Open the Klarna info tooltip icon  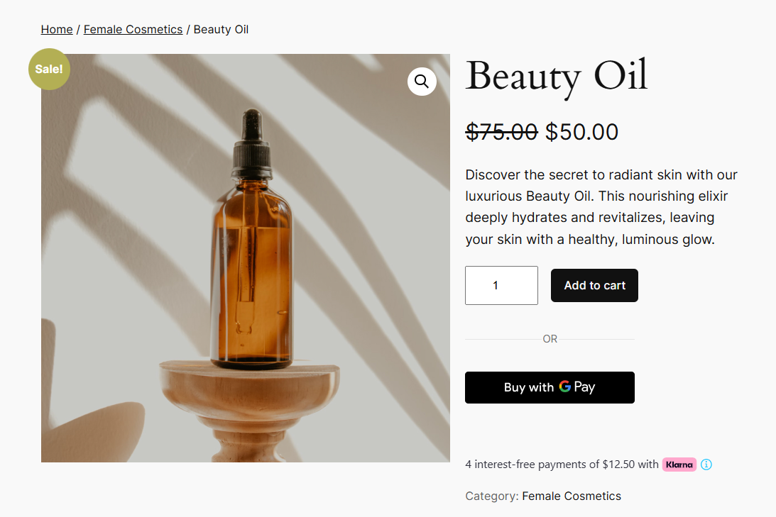tap(706, 465)
